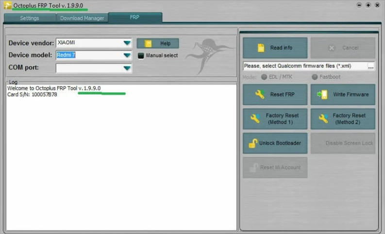Screen dimensions: 385x234
Task: Click the Write Firmware button label
Action: (351, 94)
